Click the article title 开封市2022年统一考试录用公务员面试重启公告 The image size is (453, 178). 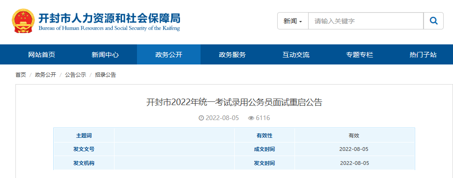[234, 102]
